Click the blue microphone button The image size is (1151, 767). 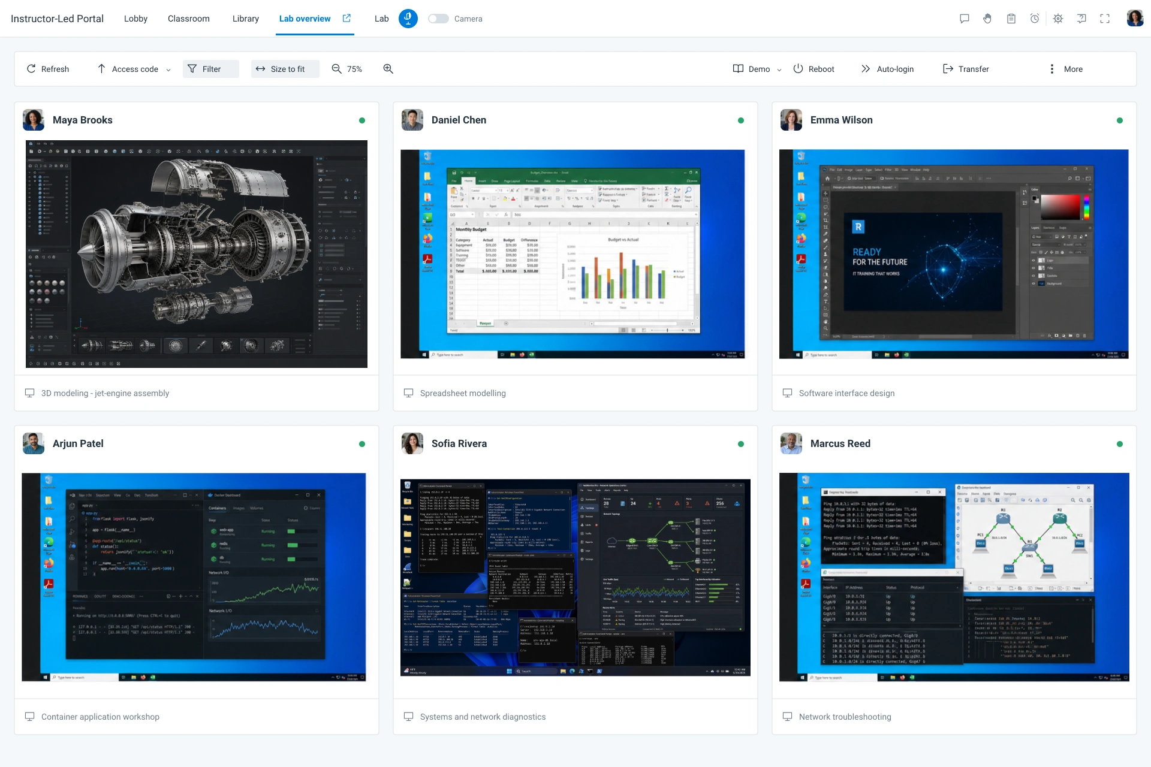click(408, 19)
